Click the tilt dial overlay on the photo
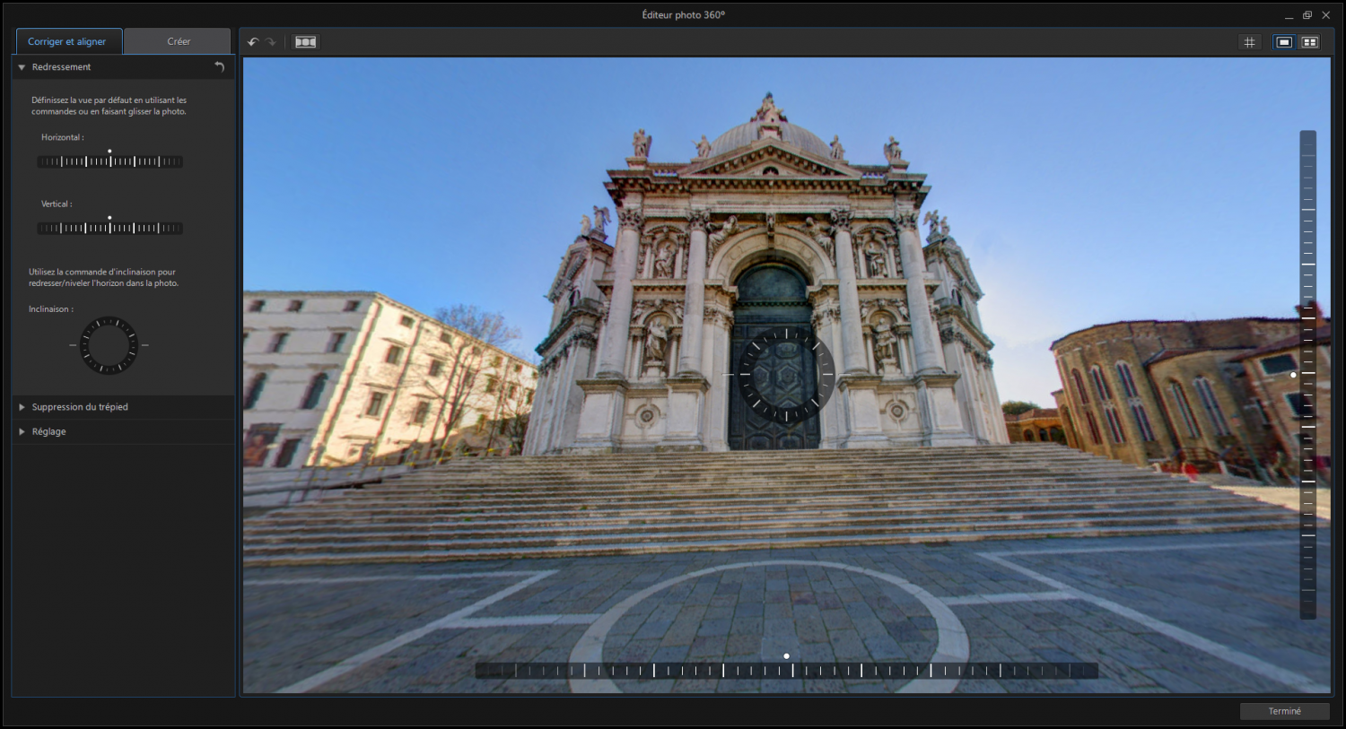Image resolution: width=1346 pixels, height=729 pixels. tap(786, 375)
